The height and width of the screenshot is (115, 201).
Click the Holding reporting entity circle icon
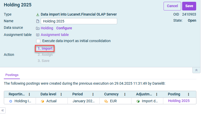click(11, 101)
